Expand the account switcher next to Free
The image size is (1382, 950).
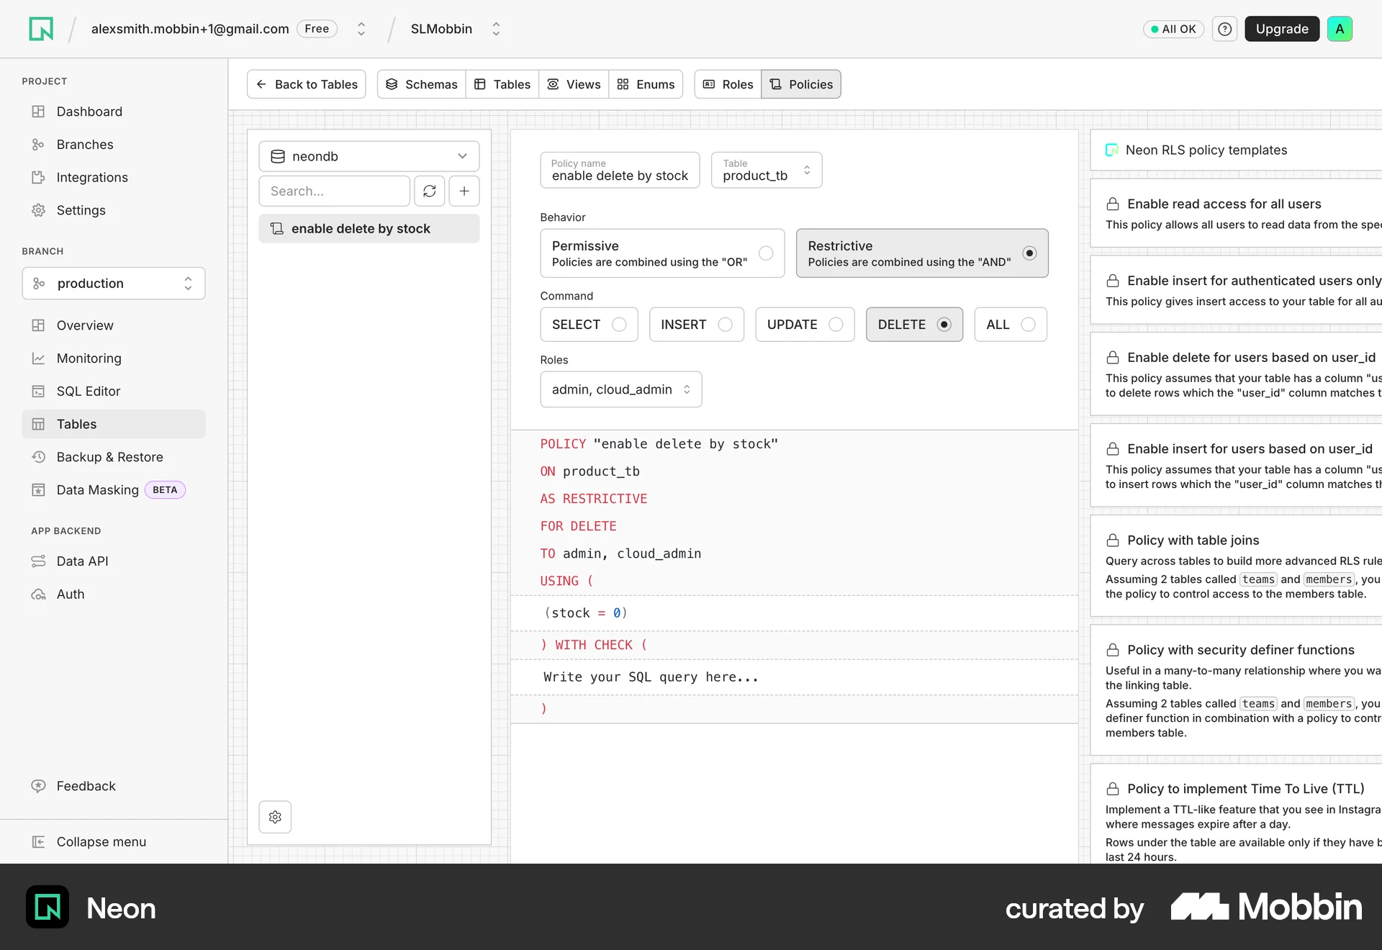[x=361, y=29]
